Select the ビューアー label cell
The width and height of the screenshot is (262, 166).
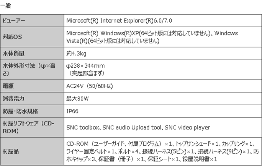(x=32, y=21)
